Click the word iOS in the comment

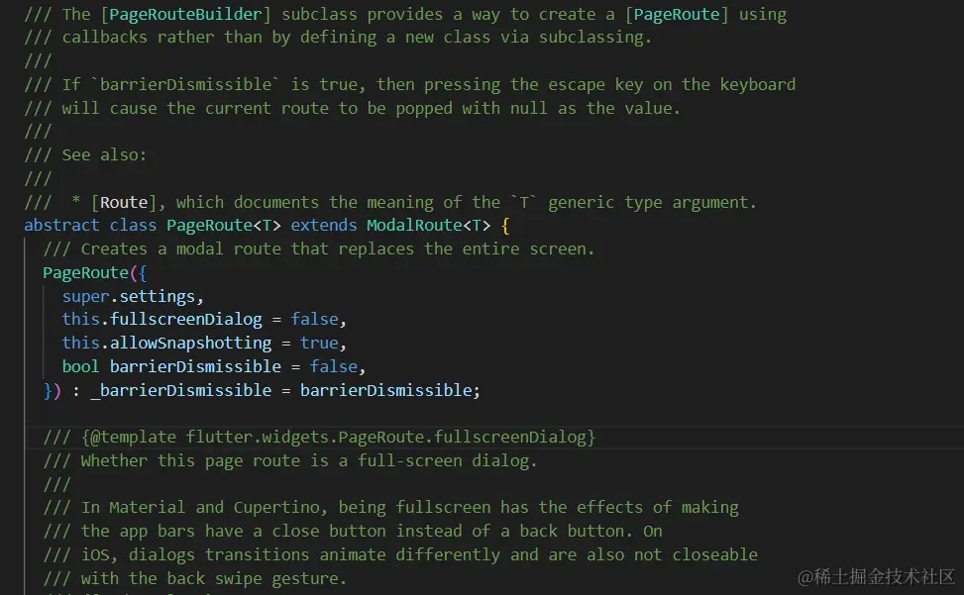tap(95, 554)
